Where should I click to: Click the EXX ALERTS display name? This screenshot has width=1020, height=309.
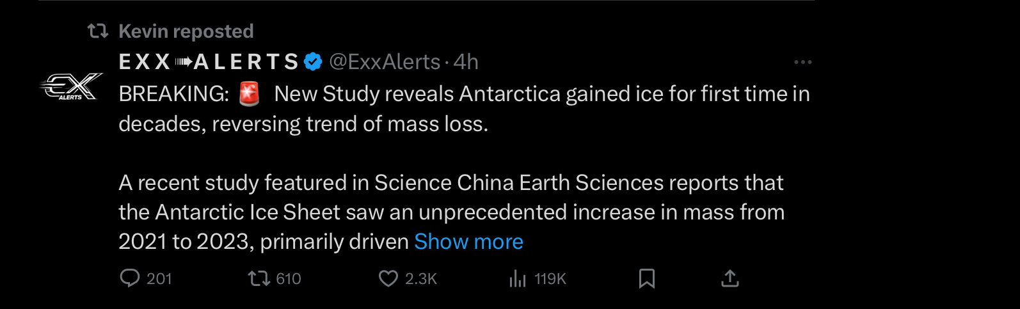[209, 62]
